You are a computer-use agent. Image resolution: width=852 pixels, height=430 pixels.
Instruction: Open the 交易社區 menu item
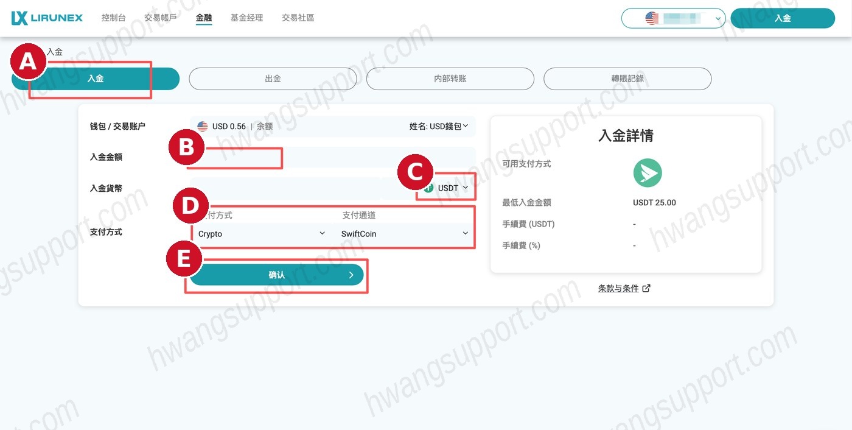coord(298,18)
